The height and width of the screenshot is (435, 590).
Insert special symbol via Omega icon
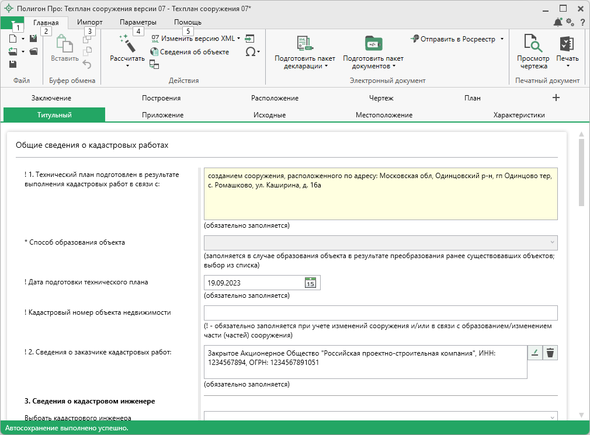click(x=251, y=52)
